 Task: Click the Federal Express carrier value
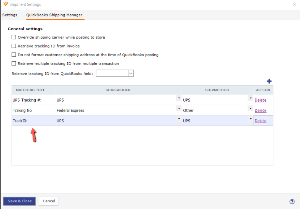pyautogui.click(x=70, y=110)
